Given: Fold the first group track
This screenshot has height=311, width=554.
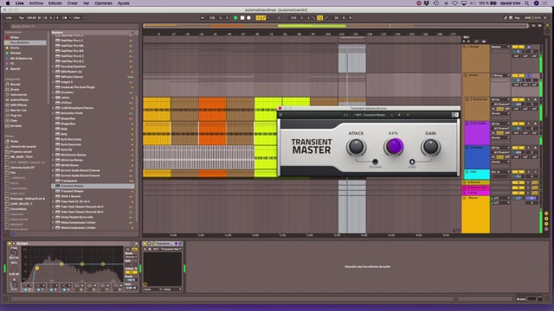Looking at the screenshot, I should click(465, 47).
